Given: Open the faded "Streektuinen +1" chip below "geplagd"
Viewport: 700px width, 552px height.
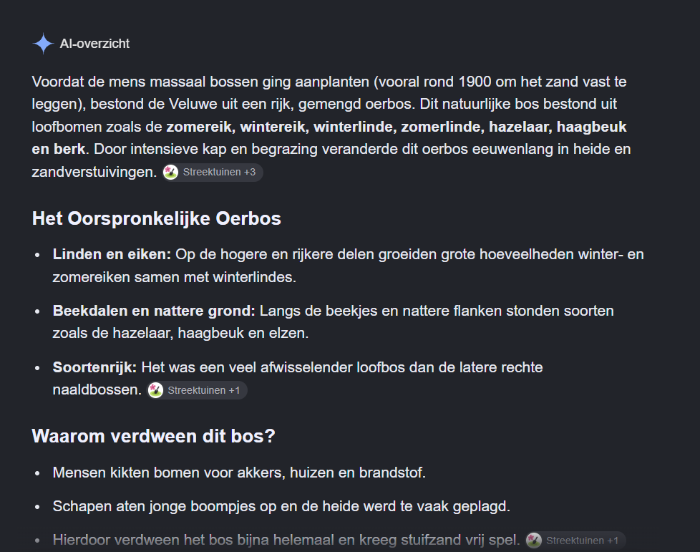Looking at the screenshot, I should click(x=575, y=541).
